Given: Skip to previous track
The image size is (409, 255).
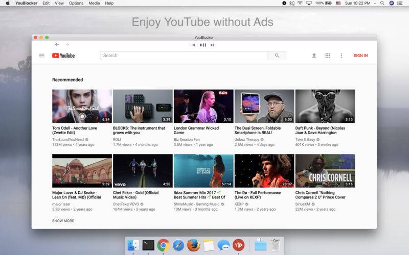Looking at the screenshot, I should [x=193, y=45].
